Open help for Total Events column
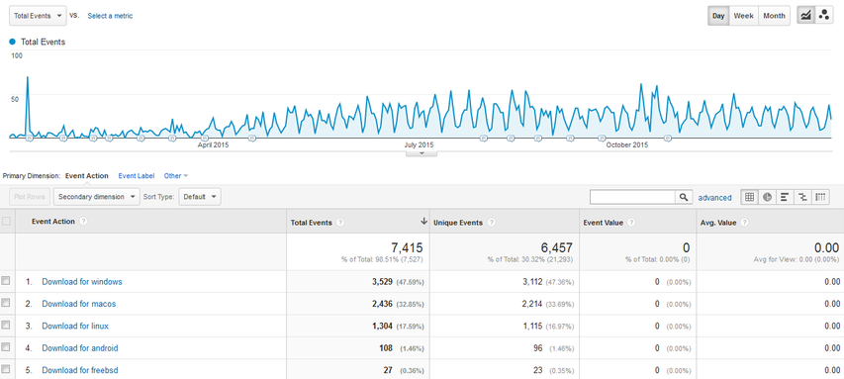 [x=340, y=223]
